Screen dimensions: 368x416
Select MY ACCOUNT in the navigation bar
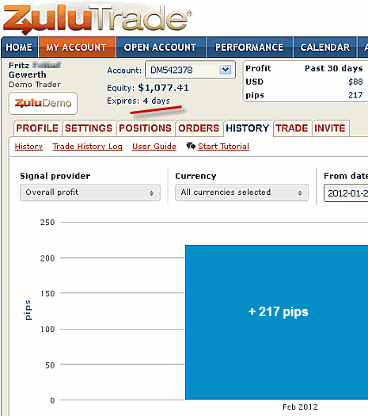click(77, 48)
